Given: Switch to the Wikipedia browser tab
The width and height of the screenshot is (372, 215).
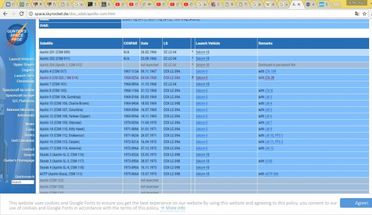Looking at the screenshot, I should pos(270,4).
